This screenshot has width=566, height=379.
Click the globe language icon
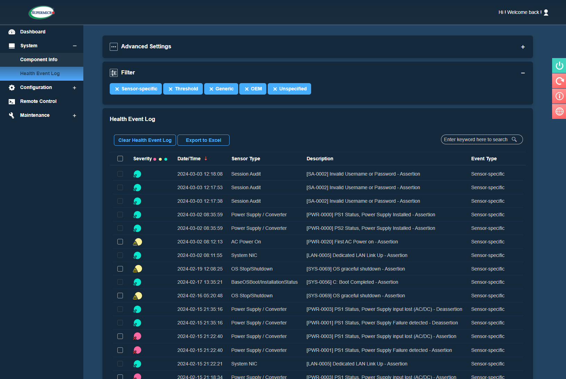tap(559, 112)
